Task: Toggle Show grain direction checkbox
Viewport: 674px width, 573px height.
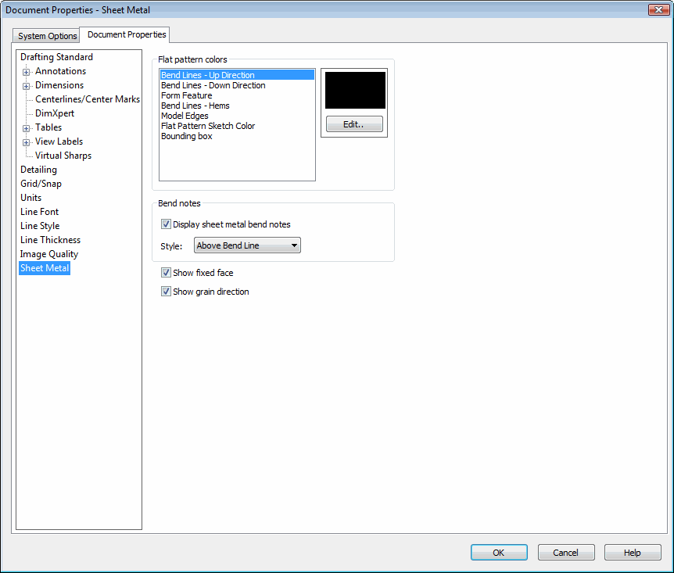Action: point(166,292)
